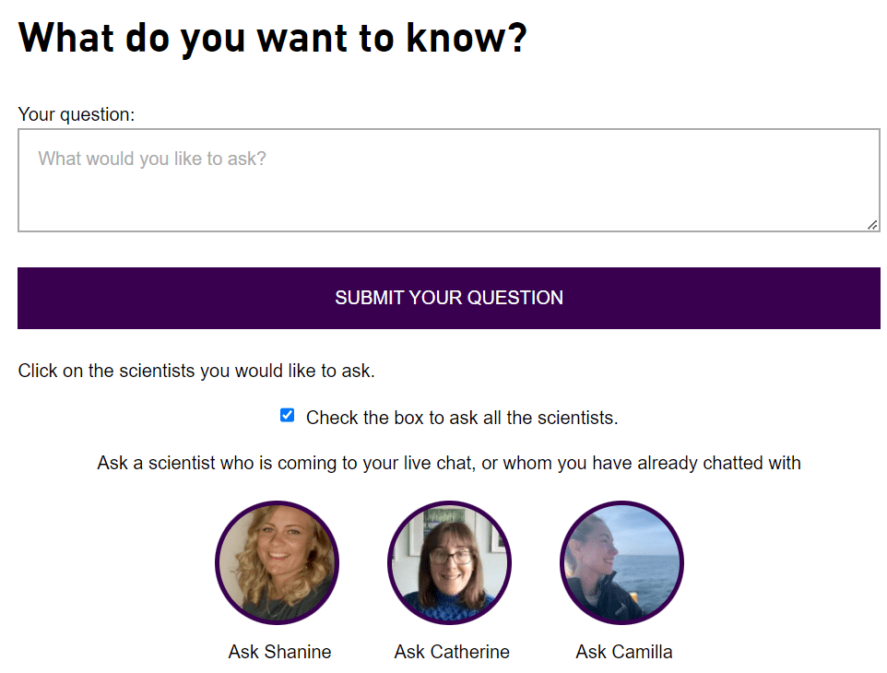Choose the scientist wearing glasses
887x673 pixels.
coord(450,562)
